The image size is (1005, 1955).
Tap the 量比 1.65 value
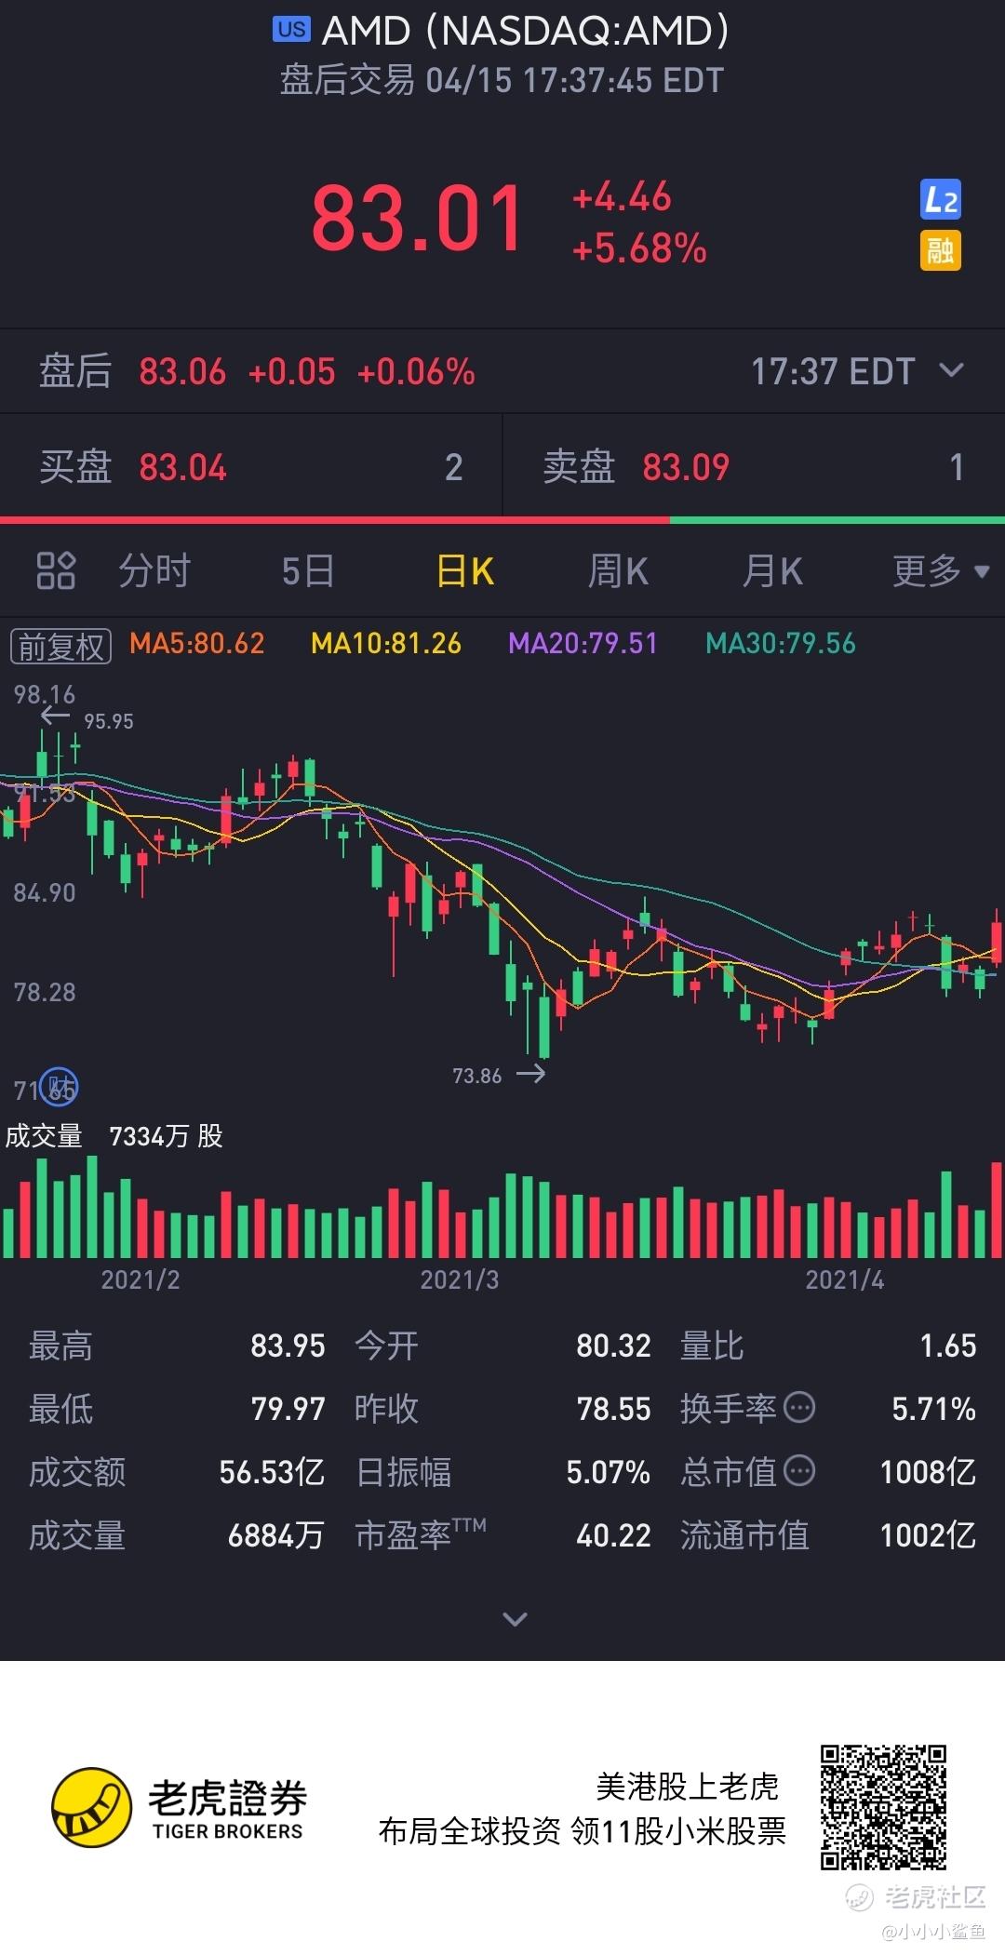click(948, 1346)
